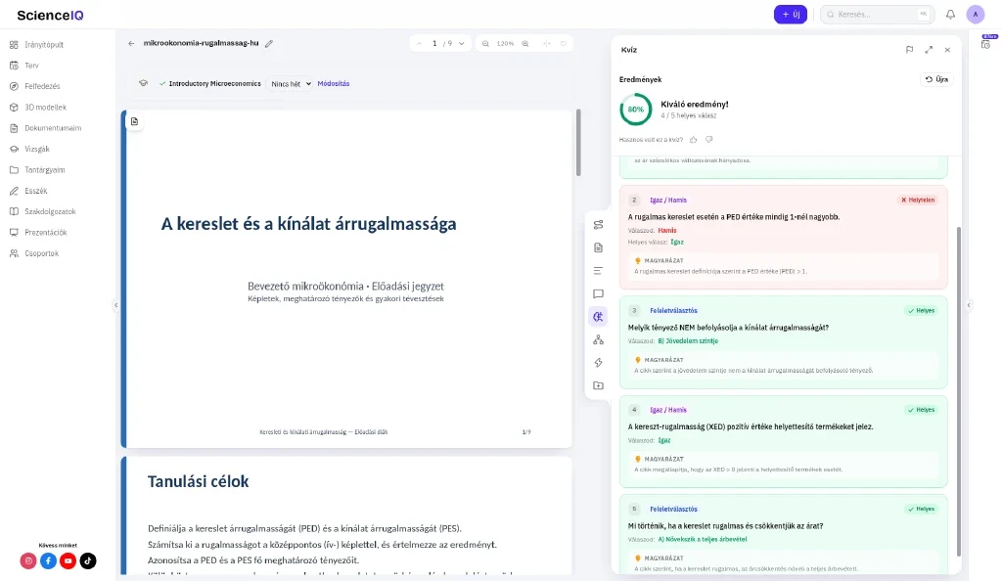Zoom in on the document
This screenshot has width=1002, height=581.
[x=525, y=43]
